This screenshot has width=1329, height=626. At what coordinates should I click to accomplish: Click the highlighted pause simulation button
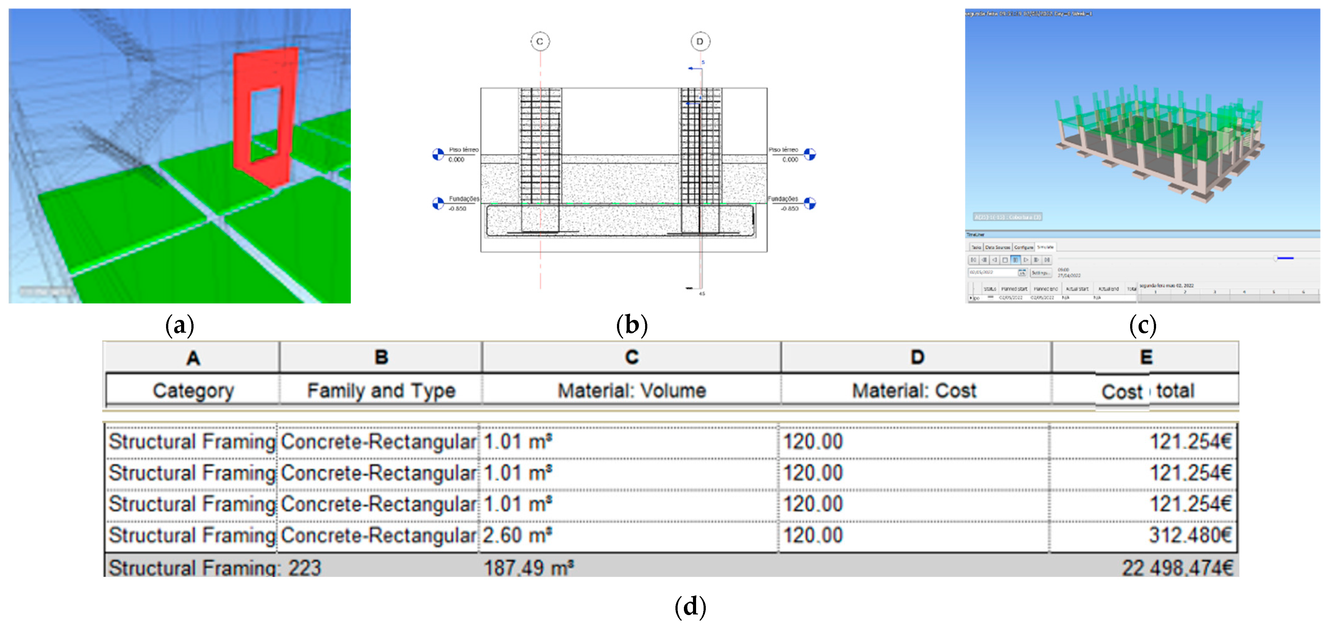1015,260
